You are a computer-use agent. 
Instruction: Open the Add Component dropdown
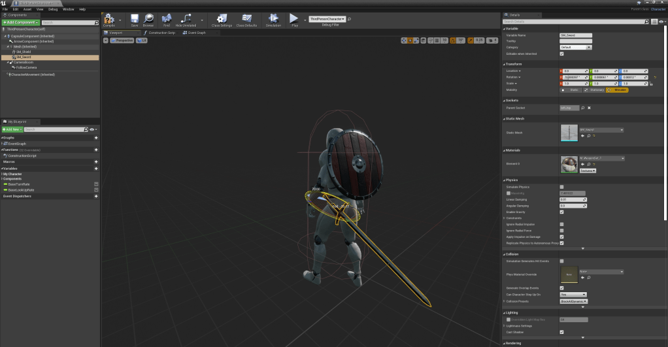[20, 22]
